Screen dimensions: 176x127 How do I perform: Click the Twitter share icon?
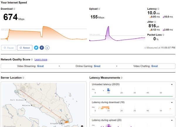coord(36,48)
